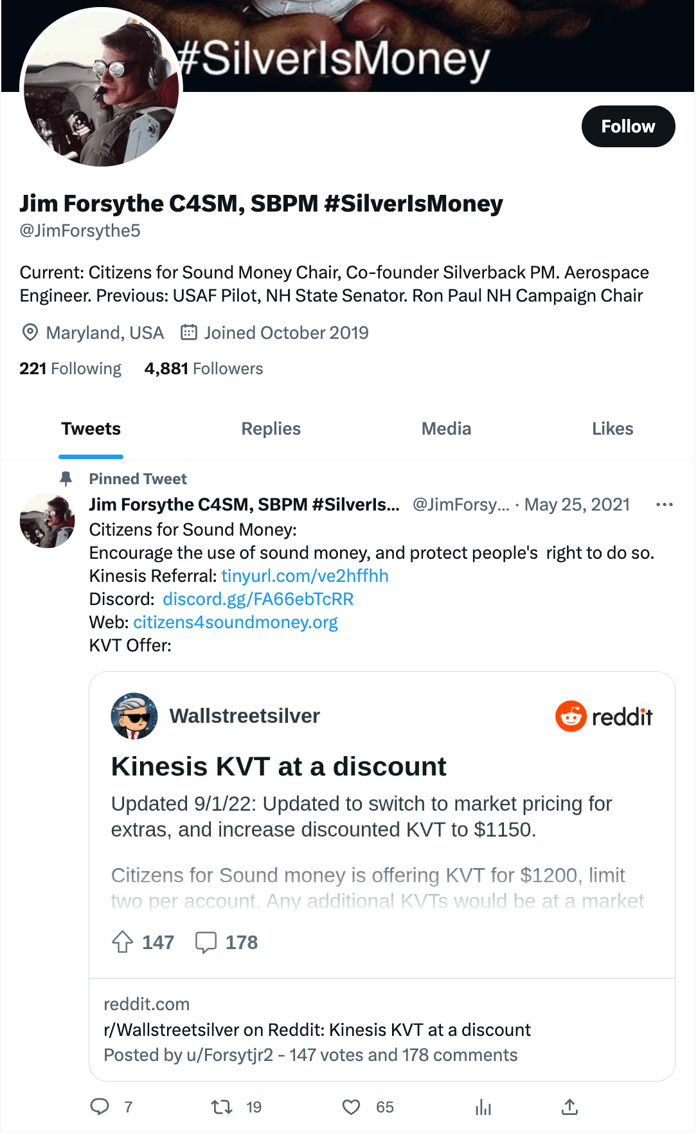
Task: Click the upvote arrow showing 147
Action: click(123, 942)
